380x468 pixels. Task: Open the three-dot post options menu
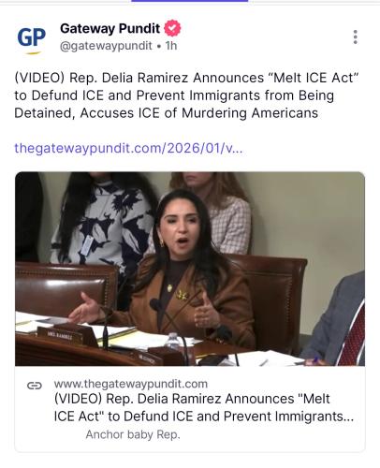point(355,37)
